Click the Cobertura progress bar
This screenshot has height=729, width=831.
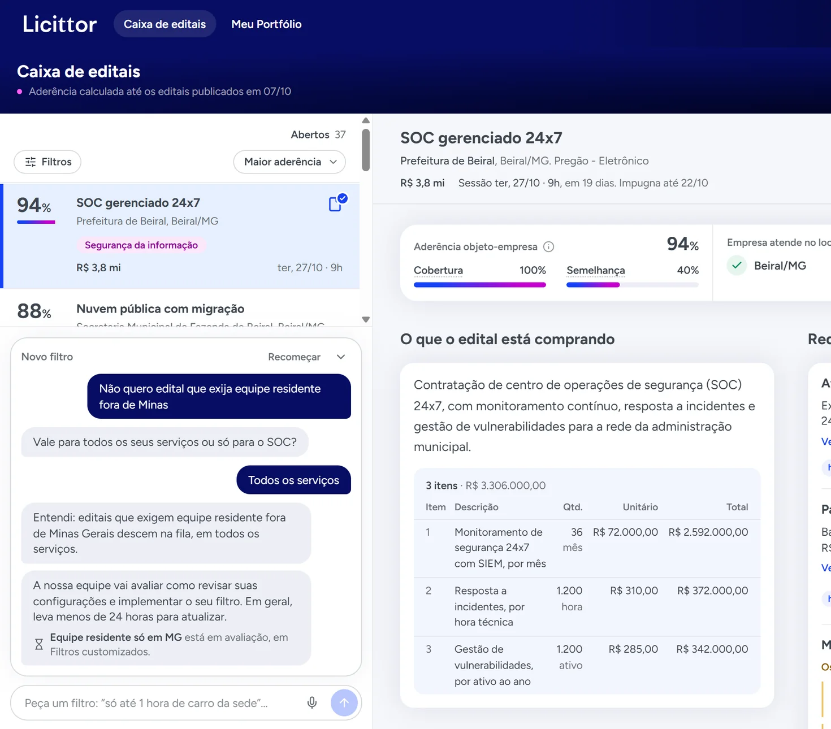tap(480, 285)
